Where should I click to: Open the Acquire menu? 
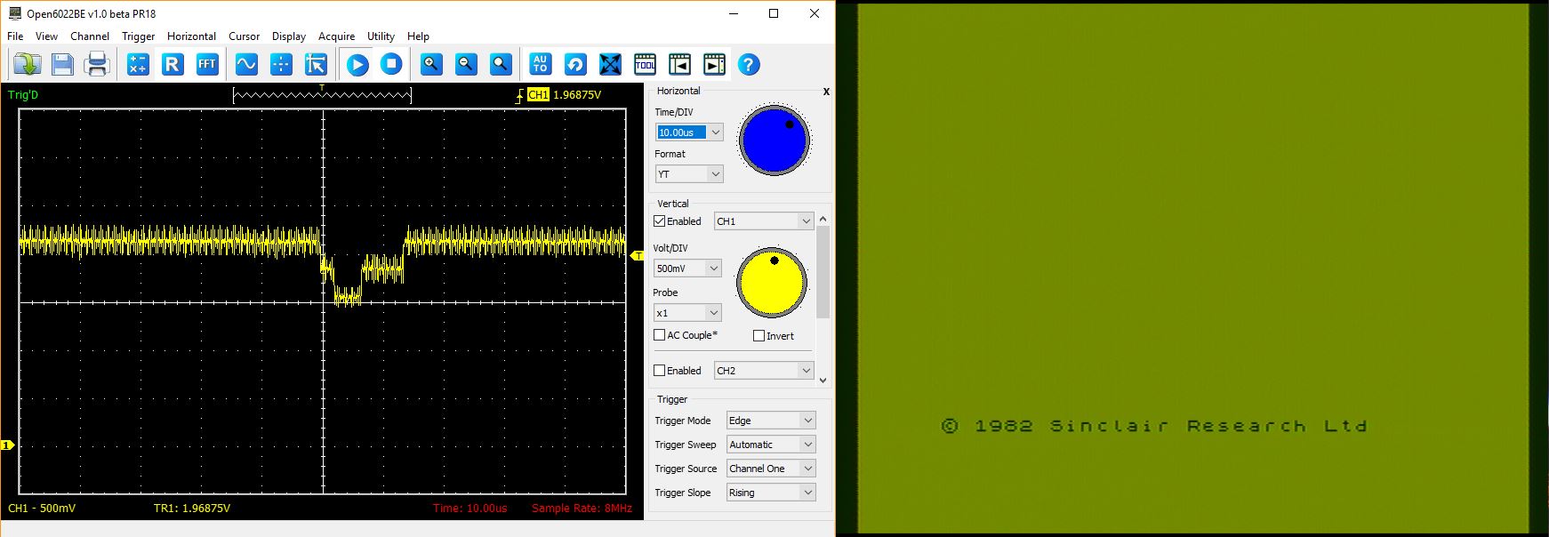click(336, 36)
